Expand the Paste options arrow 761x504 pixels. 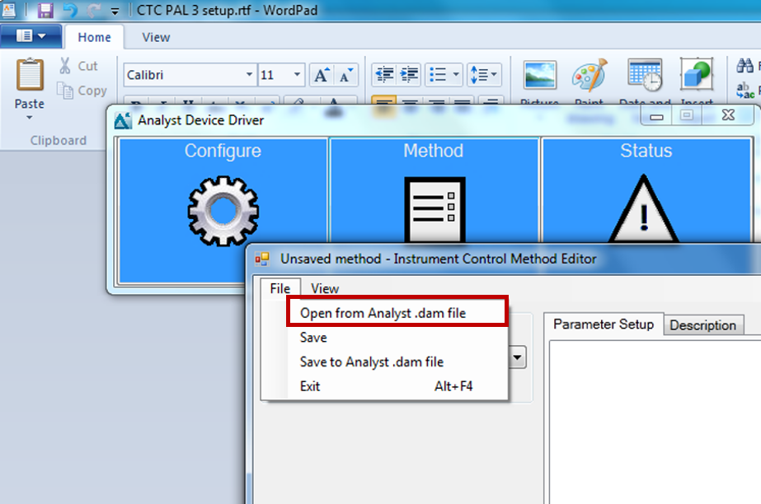point(30,117)
